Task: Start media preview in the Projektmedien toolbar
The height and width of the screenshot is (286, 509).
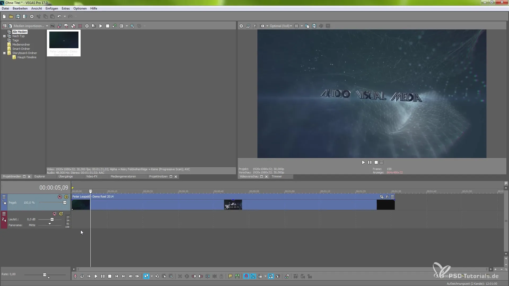Action: 101,26
